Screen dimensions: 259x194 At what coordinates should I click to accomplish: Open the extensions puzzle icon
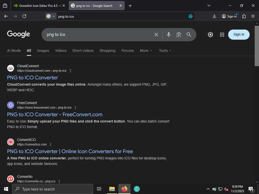pyautogui.click(x=244, y=16)
